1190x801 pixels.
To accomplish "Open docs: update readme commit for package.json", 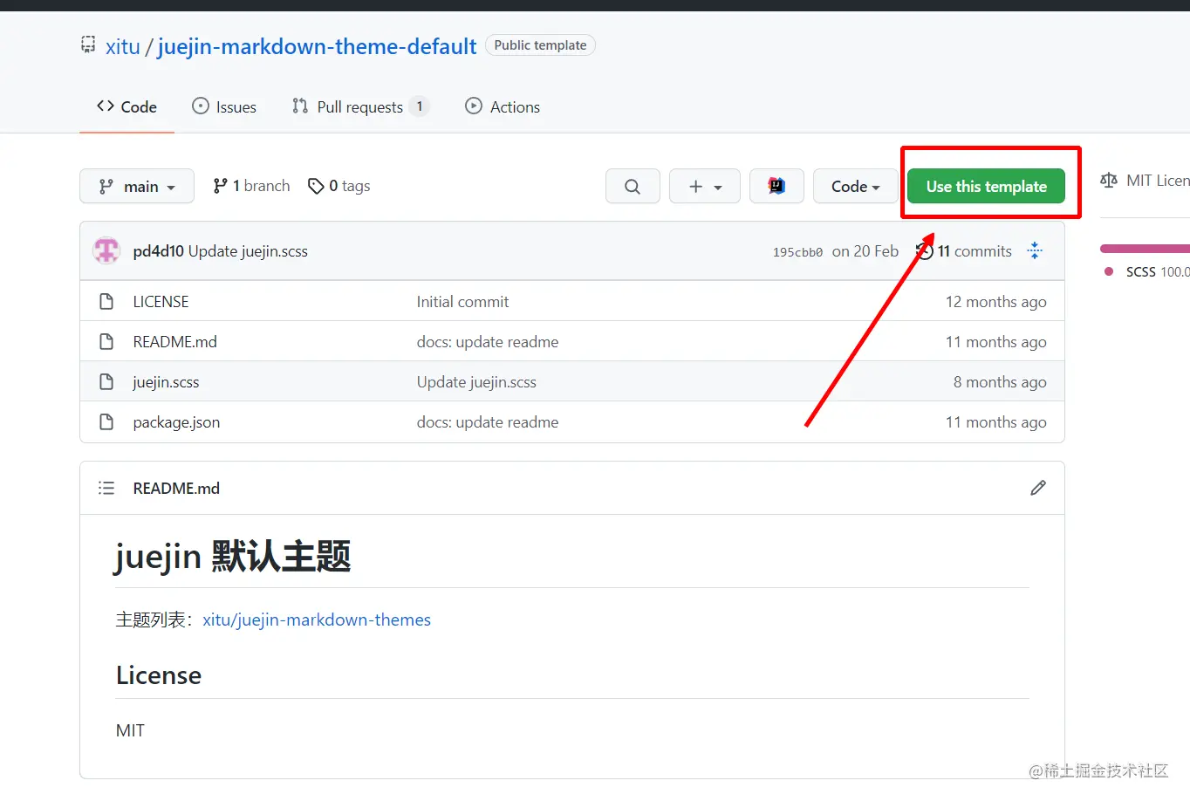I will (x=488, y=421).
